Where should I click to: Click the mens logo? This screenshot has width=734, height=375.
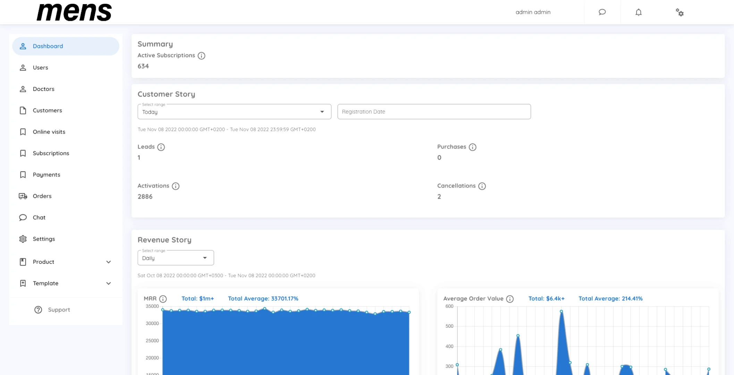74,12
